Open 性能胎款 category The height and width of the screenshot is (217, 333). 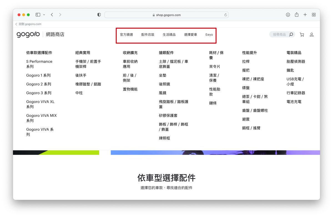tap(215, 92)
